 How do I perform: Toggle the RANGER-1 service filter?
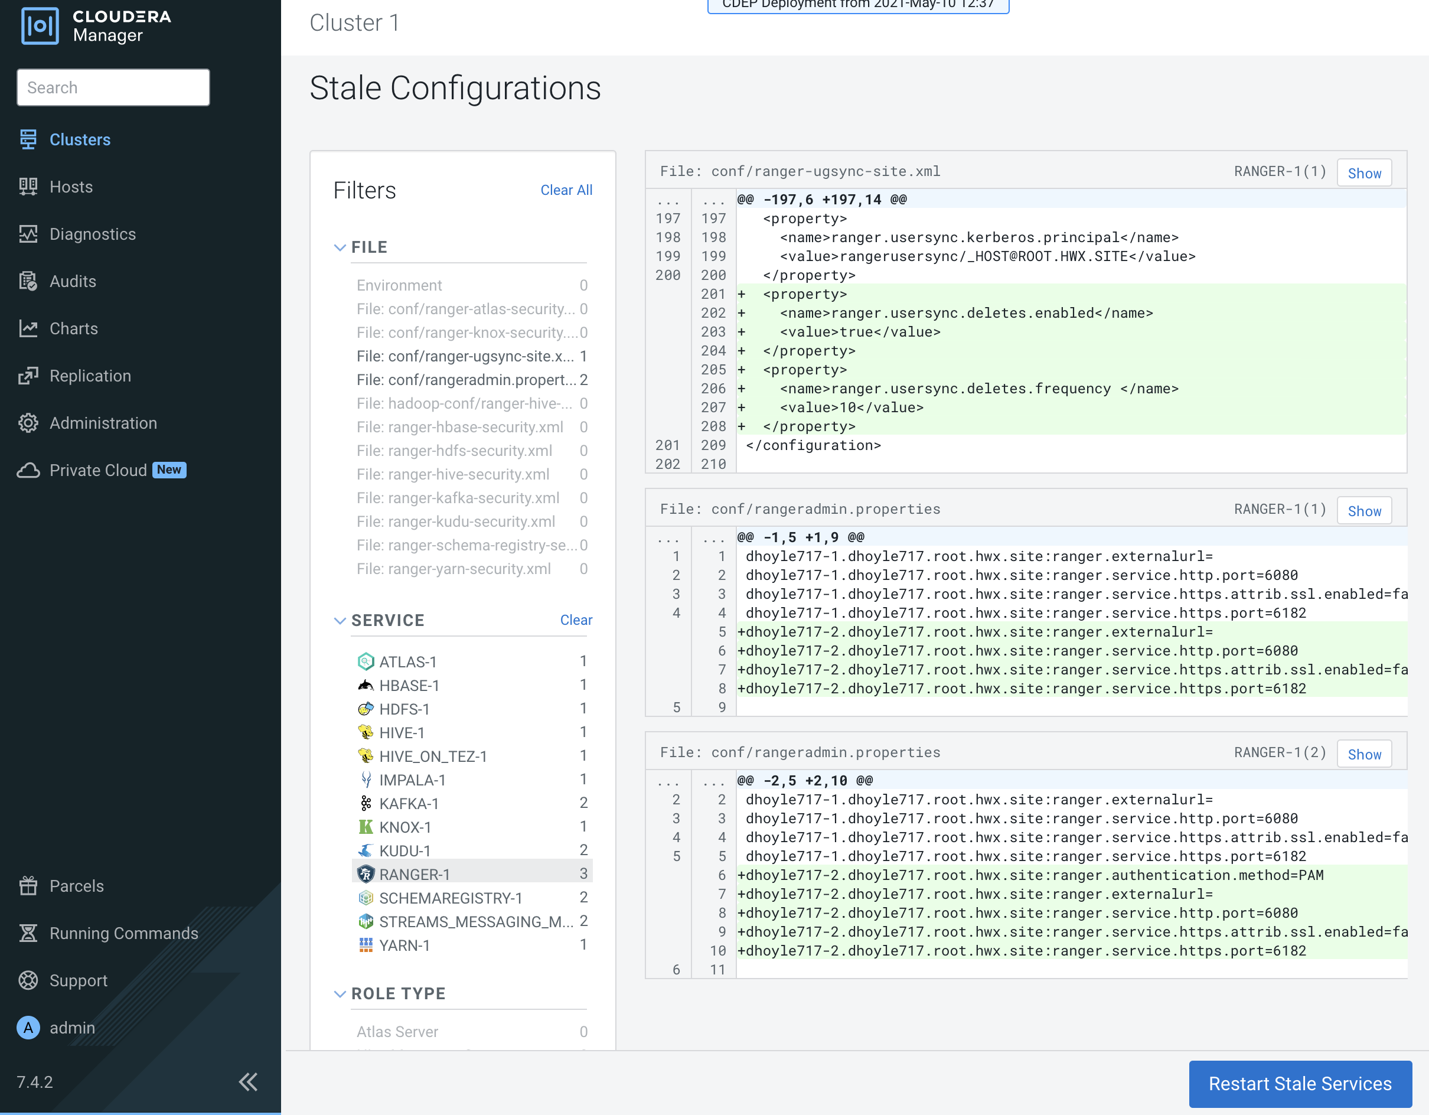click(x=414, y=874)
